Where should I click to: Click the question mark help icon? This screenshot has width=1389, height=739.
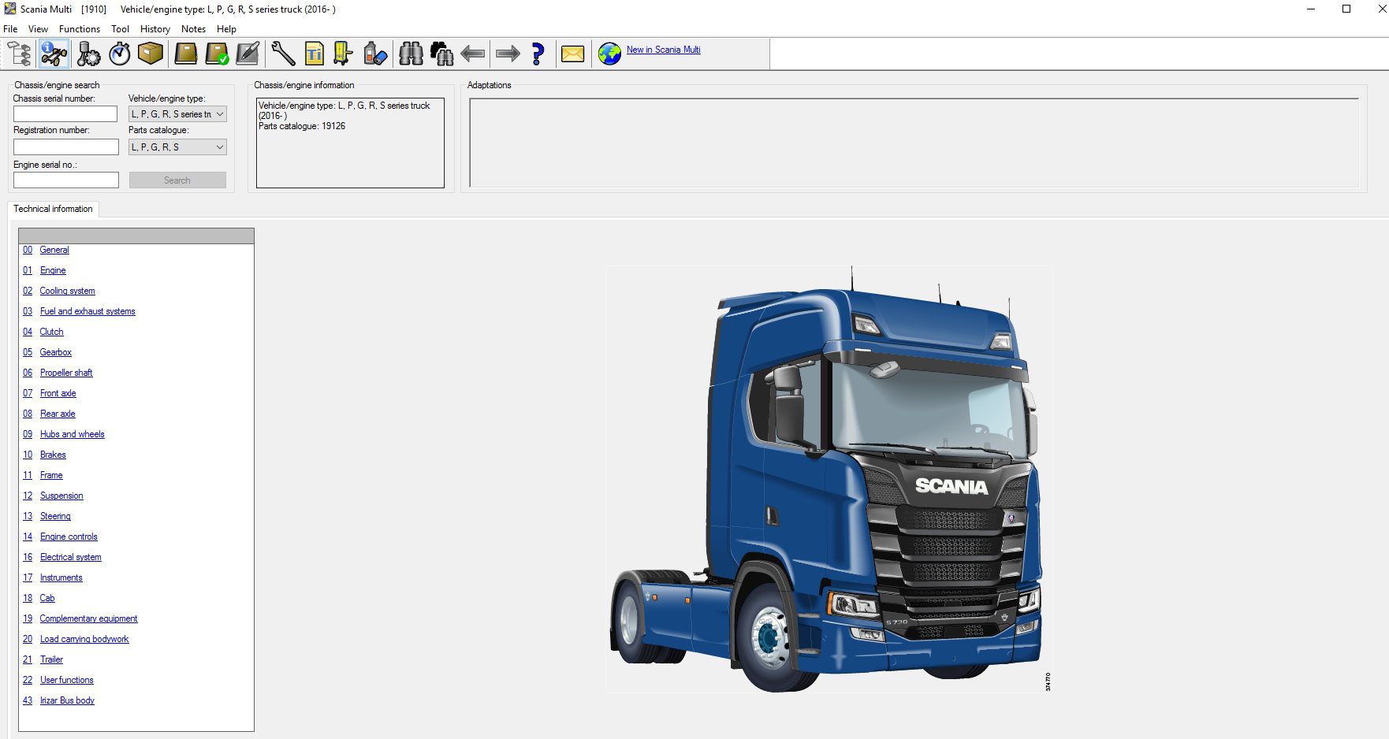coord(538,53)
